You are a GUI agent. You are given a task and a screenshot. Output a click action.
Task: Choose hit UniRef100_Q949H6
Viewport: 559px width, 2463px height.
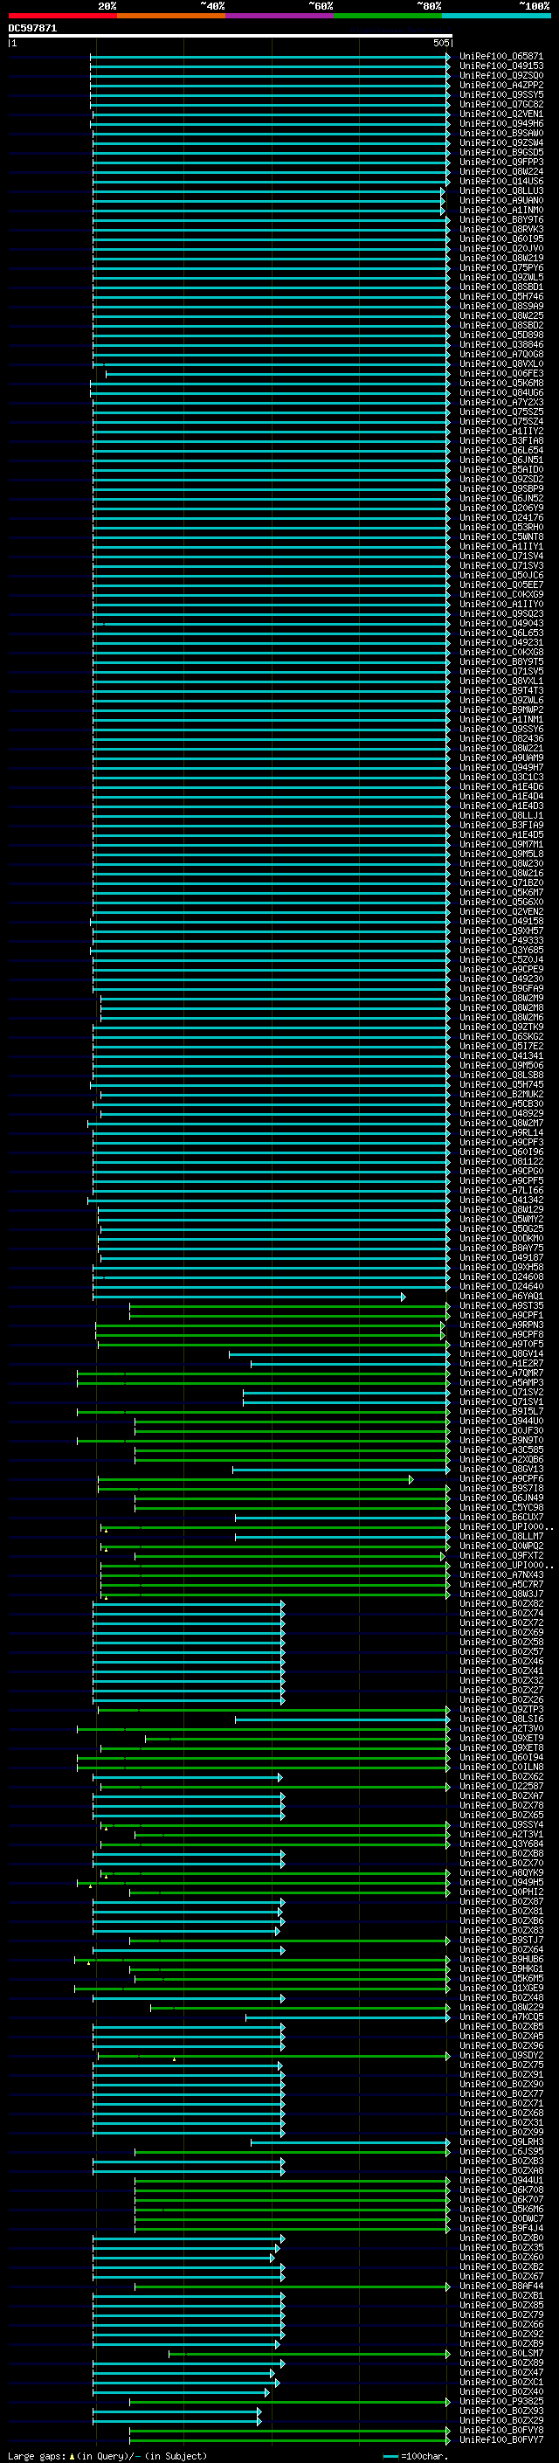click(501, 123)
